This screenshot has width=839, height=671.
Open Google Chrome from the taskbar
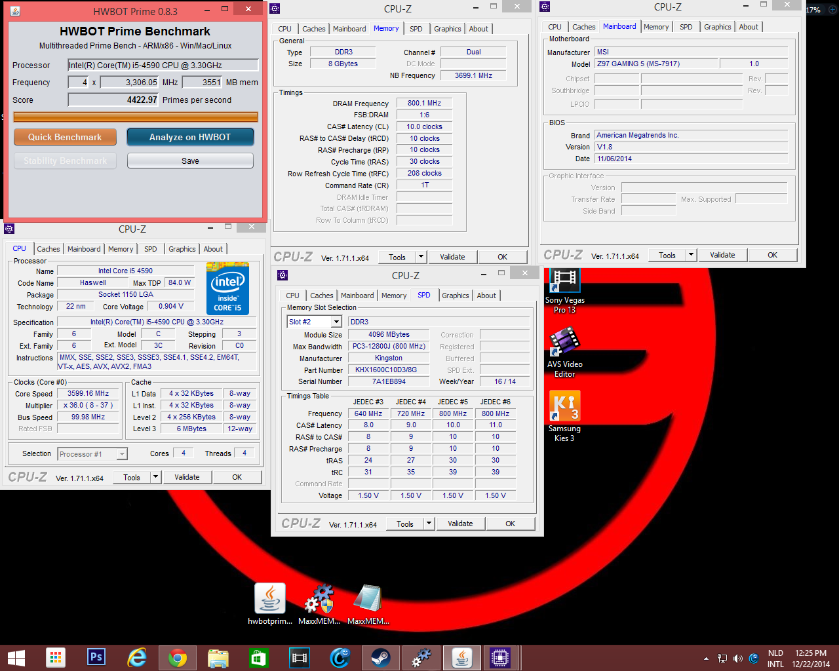(x=178, y=658)
